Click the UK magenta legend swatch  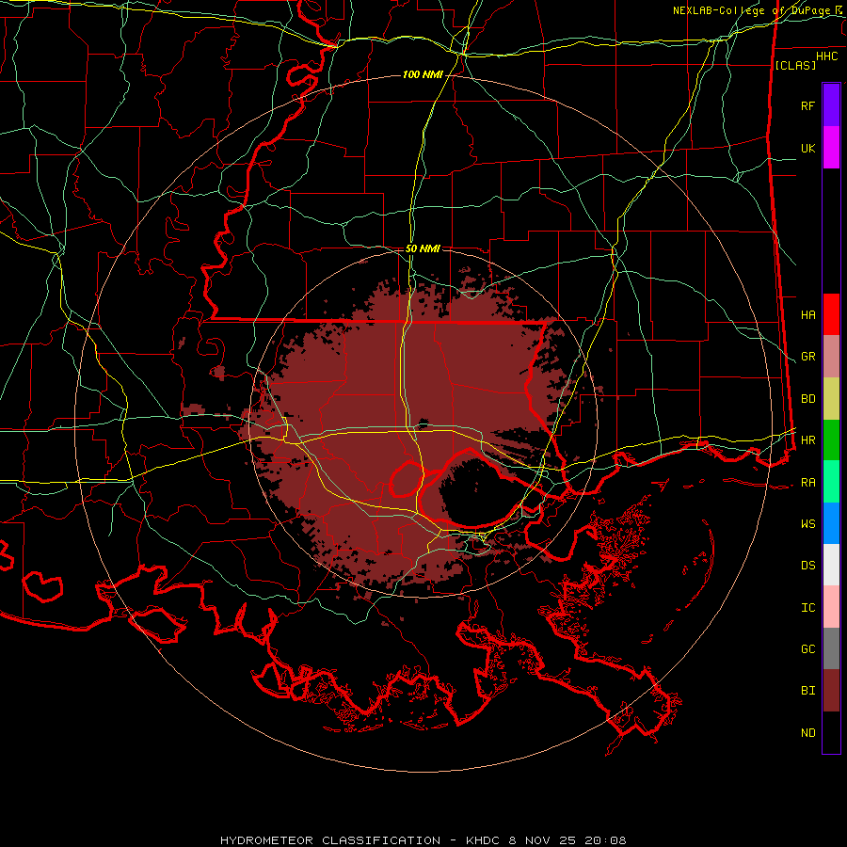[831, 148]
